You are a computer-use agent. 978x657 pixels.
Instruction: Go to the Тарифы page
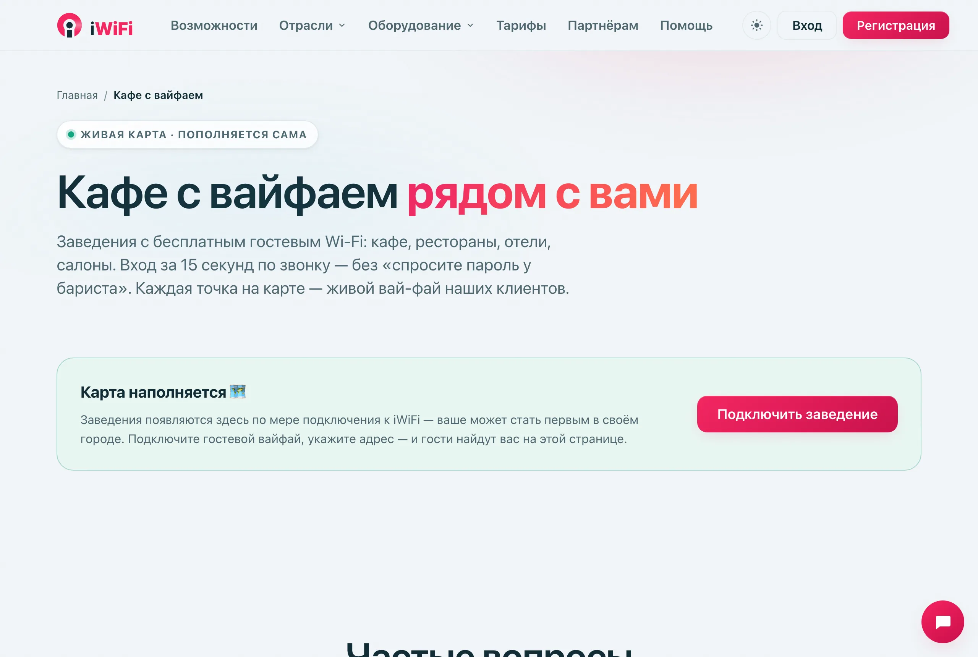tap(521, 26)
